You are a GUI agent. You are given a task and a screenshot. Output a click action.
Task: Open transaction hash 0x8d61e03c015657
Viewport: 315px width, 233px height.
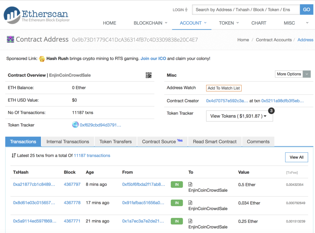(x=34, y=203)
